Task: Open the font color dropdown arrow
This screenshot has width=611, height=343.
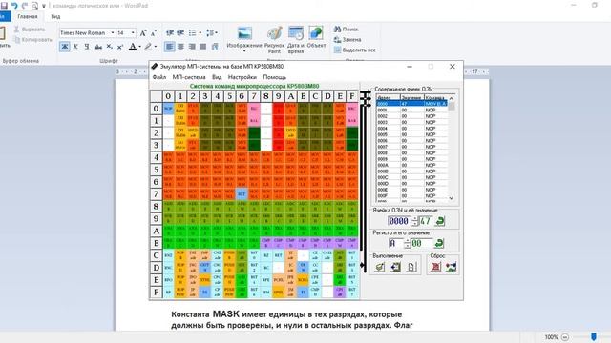Action: 140,47
